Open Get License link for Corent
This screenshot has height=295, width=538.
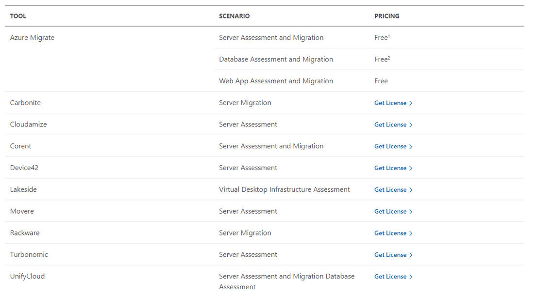click(x=393, y=146)
